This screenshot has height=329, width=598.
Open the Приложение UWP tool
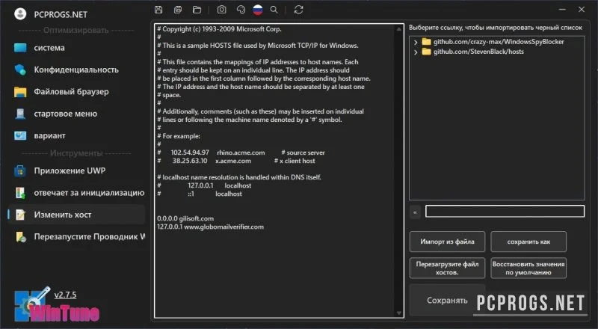coord(76,170)
